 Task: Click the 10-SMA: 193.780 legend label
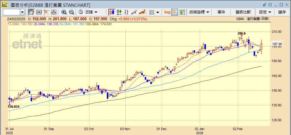pos(20,24)
